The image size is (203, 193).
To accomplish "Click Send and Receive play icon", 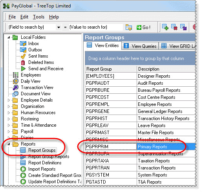I will (23, 69).
